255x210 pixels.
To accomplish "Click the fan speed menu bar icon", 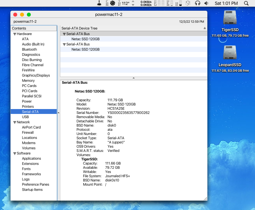I will (x=112, y=3).
